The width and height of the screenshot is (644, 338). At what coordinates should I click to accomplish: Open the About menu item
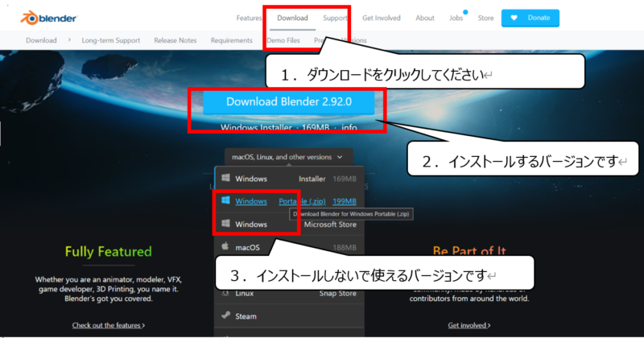425,18
